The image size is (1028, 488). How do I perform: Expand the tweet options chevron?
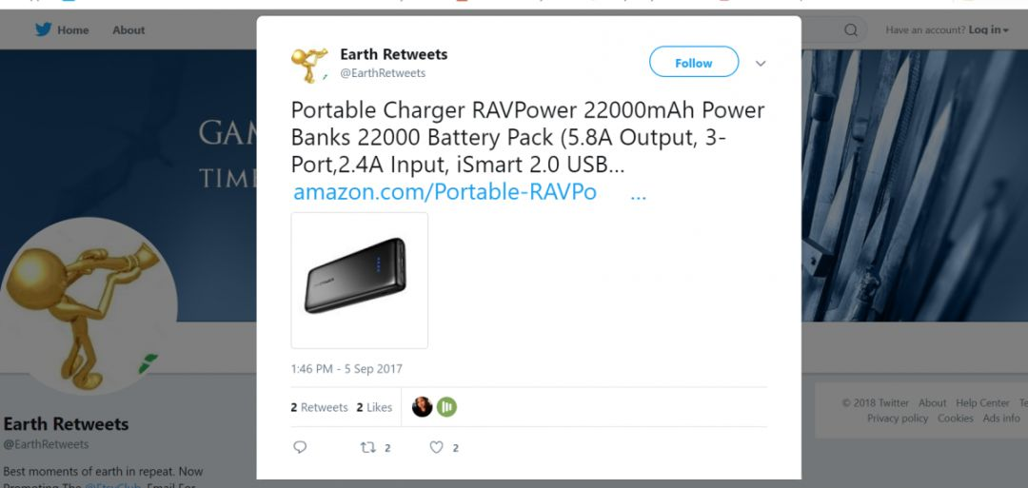(761, 64)
